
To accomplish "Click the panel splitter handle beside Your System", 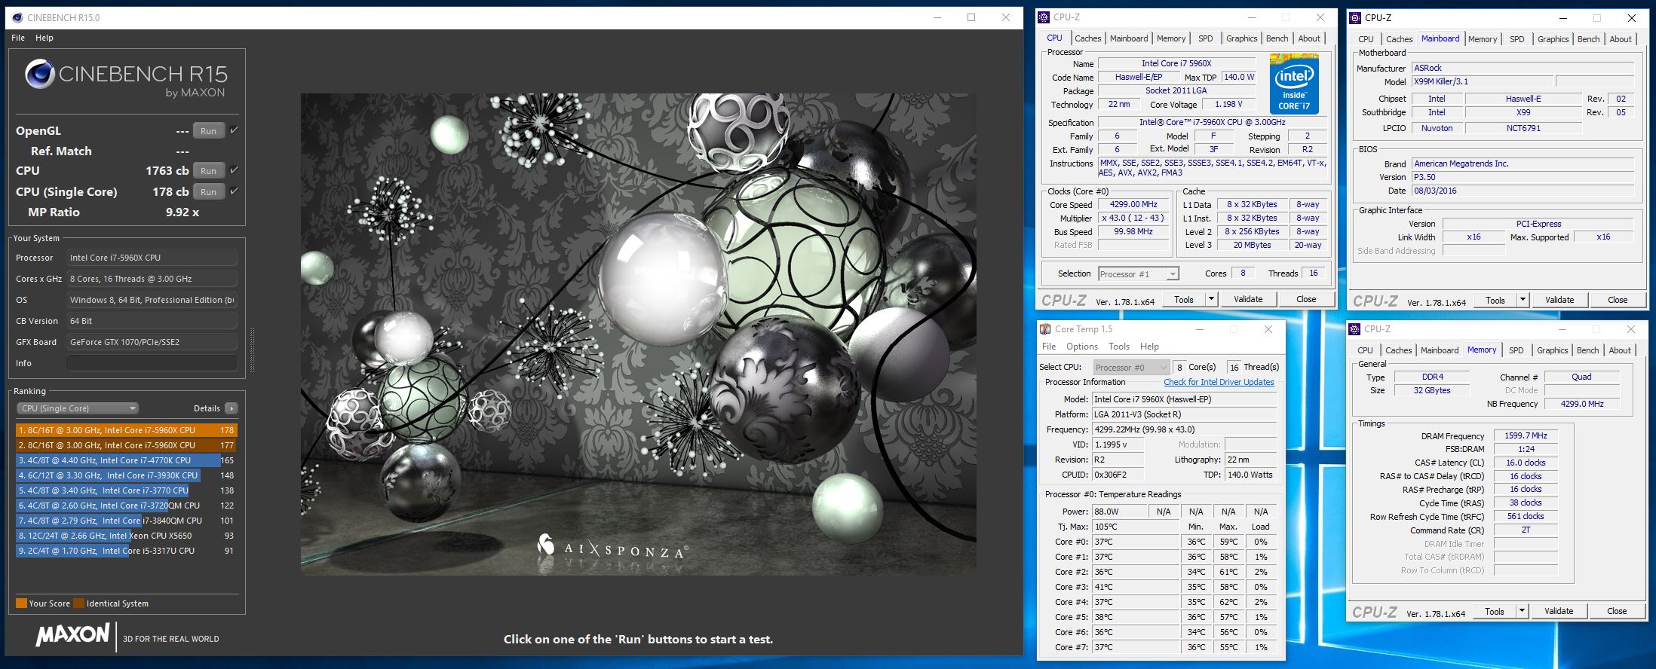I will tap(252, 350).
